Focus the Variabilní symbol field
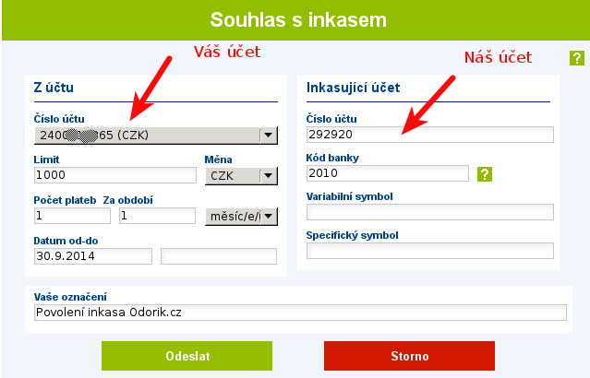This screenshot has width=590, height=378. click(x=430, y=212)
